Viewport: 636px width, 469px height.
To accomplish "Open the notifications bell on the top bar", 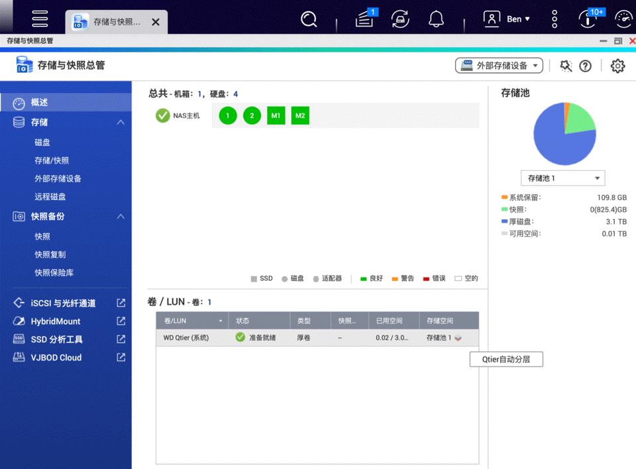I will pos(436,19).
